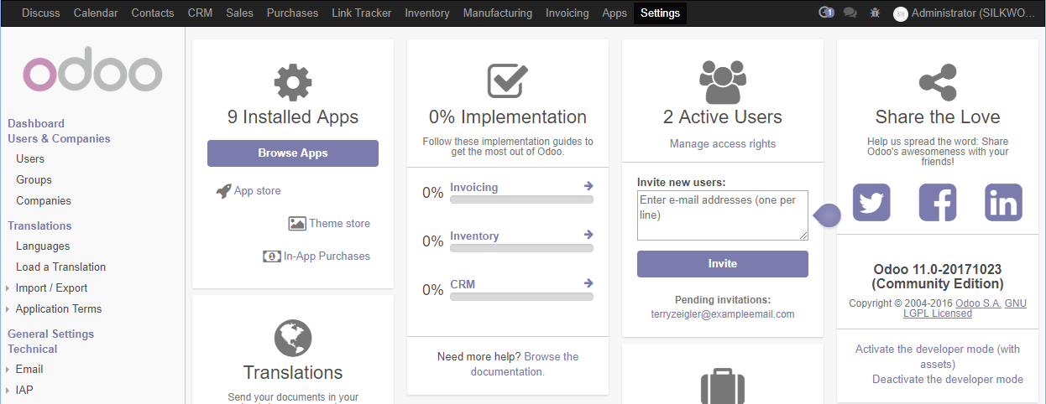Viewport: 1046px width, 404px height.
Task: Open the Inventory menu in top bar
Action: click(x=427, y=13)
